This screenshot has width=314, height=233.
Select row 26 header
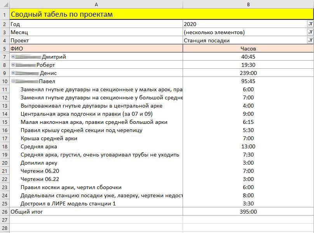[x=5, y=212]
